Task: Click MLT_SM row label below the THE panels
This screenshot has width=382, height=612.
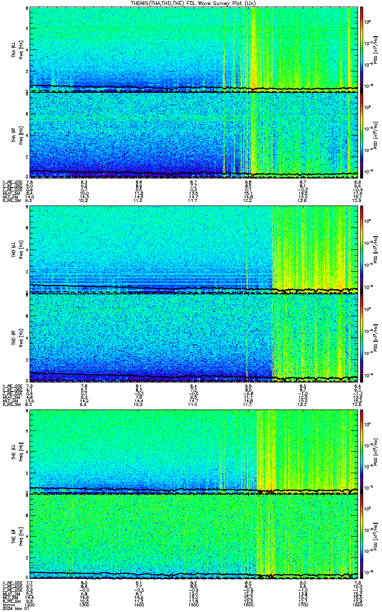Action: click(9, 597)
